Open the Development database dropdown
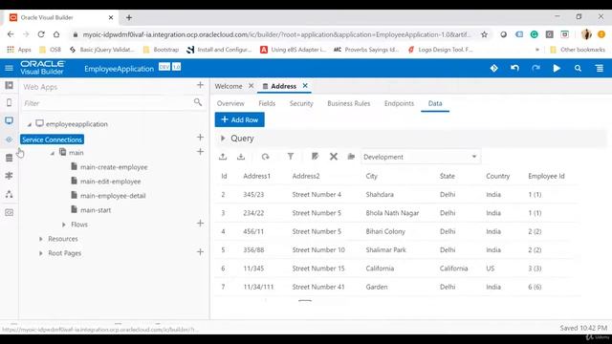The width and height of the screenshot is (612, 344). (421, 157)
